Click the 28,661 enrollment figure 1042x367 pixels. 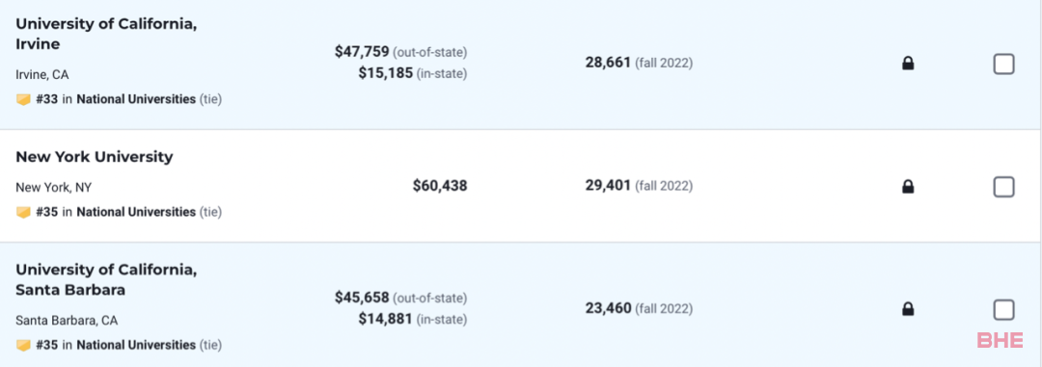pyautogui.click(x=608, y=63)
